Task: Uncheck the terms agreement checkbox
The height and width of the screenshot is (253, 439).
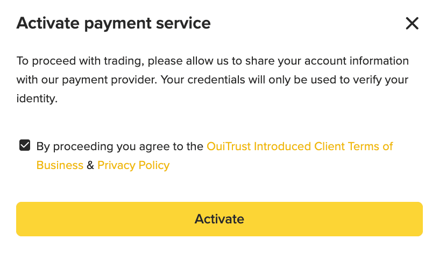Action: (24, 146)
